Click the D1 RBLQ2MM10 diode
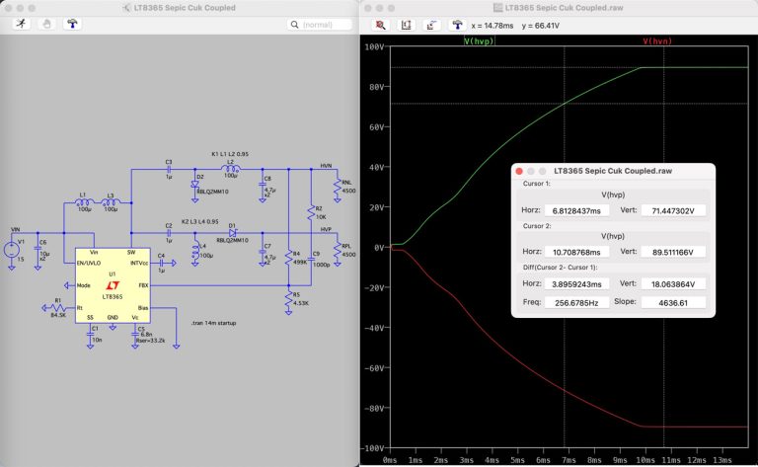 click(x=233, y=233)
